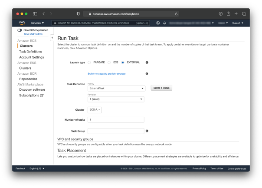This screenshot has height=188, width=262.
Task: Open Task Definitions in sidebar
Action: (30, 52)
